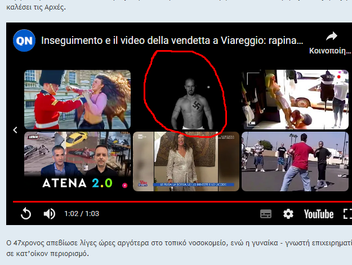Open the woman in sequin dress video
The width and height of the screenshot is (352, 265).
(x=186, y=161)
